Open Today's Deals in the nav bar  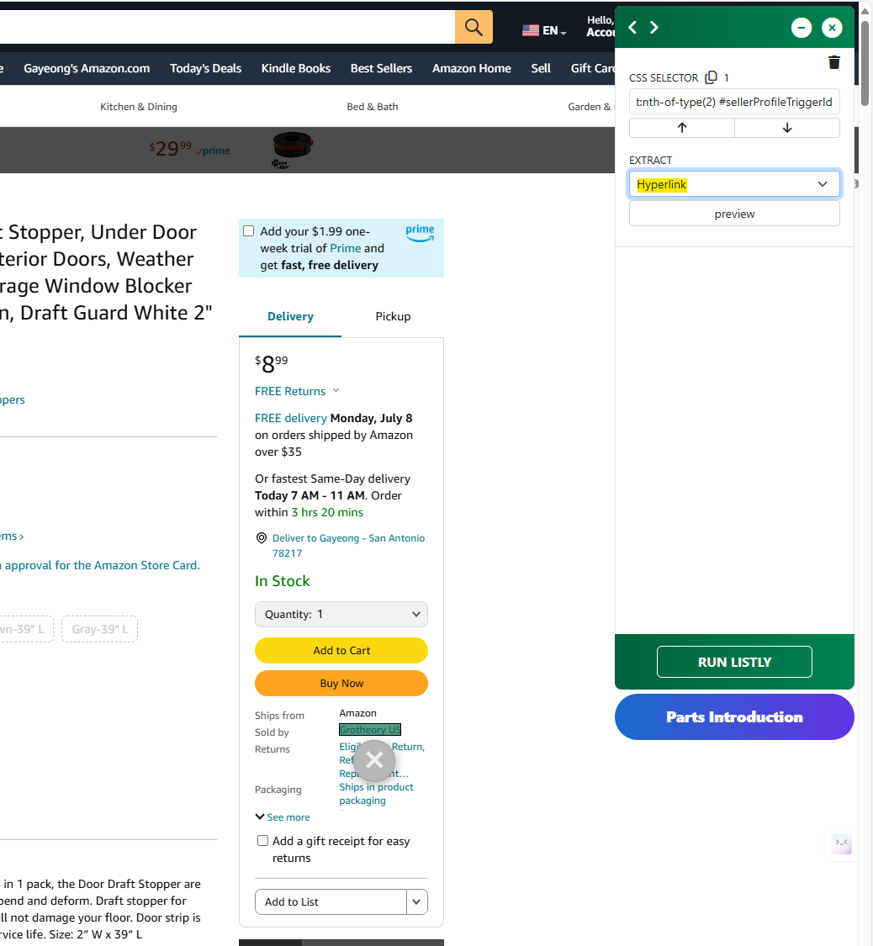tap(206, 68)
